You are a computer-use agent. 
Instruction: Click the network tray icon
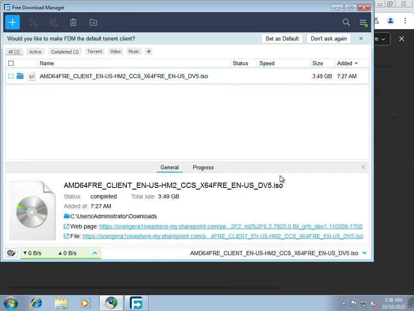[363, 304]
